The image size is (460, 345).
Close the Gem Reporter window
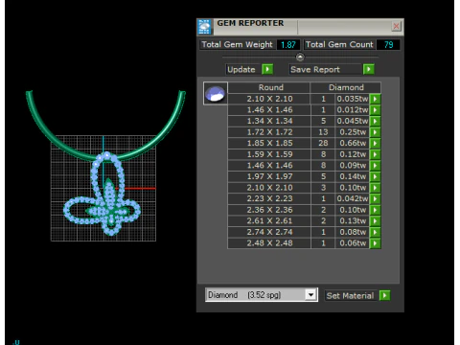pyautogui.click(x=396, y=26)
